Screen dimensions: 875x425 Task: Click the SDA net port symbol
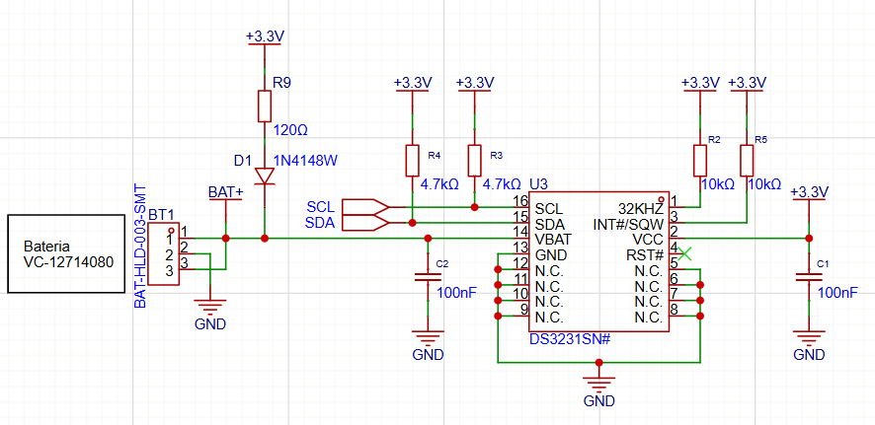tap(366, 223)
